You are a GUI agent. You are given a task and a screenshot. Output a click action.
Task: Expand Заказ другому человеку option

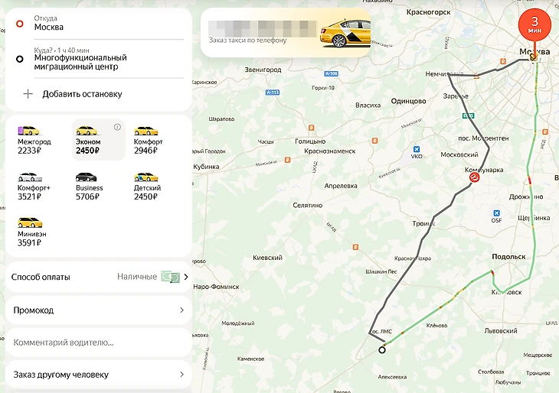tap(99, 375)
